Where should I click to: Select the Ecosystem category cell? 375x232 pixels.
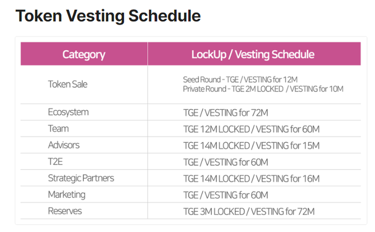click(x=68, y=112)
